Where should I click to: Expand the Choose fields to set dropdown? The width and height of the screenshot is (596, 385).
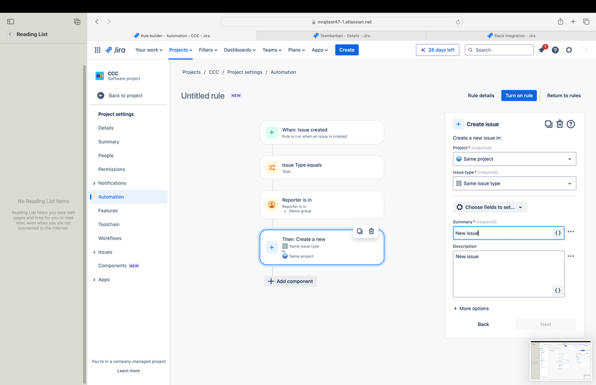490,207
